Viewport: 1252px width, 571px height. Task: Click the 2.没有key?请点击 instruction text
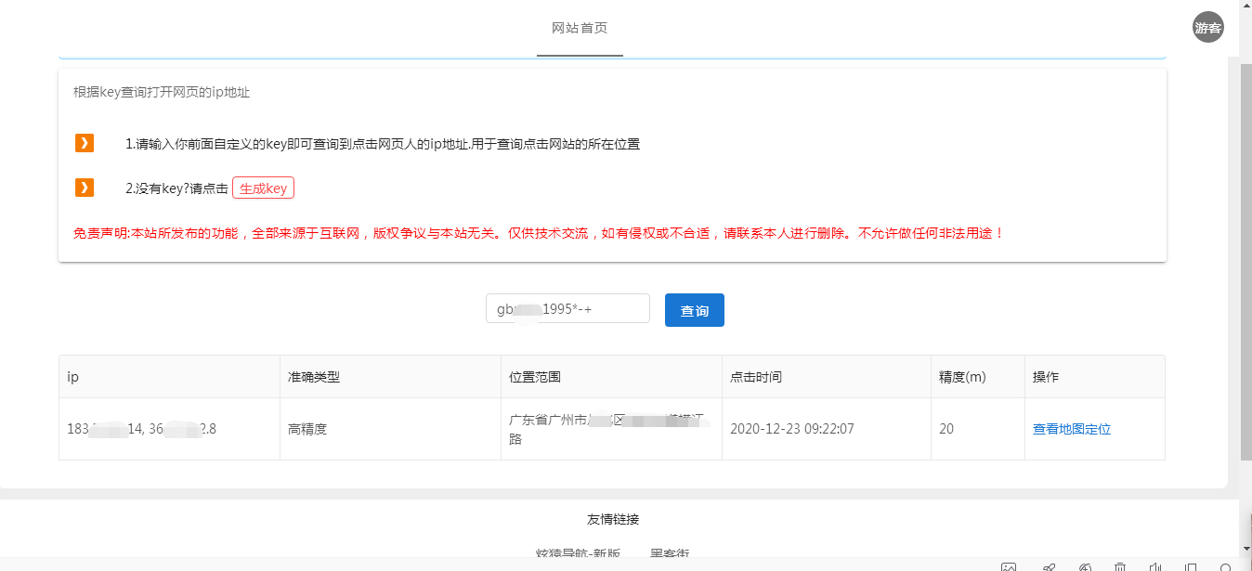pyautogui.click(x=176, y=188)
